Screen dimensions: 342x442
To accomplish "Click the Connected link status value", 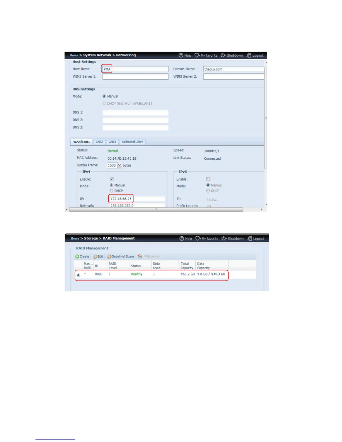I will (x=212, y=158).
